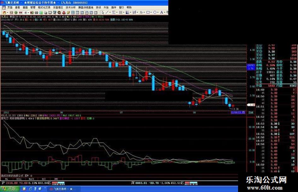Click the 14:49 tick row time
This screenshot has width=298, height=192.
point(260,90)
